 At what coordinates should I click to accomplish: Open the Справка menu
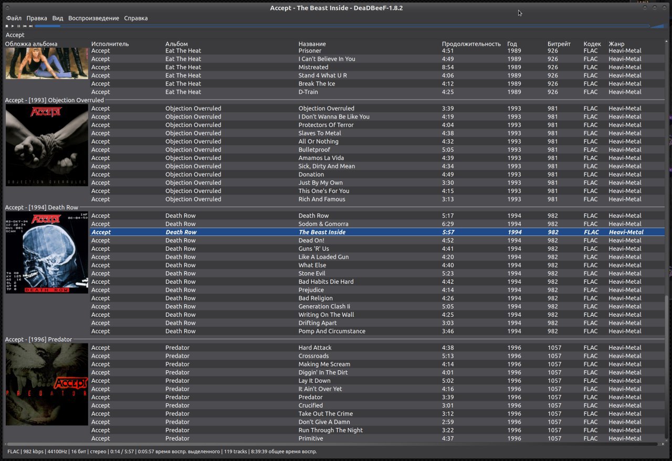coord(136,18)
